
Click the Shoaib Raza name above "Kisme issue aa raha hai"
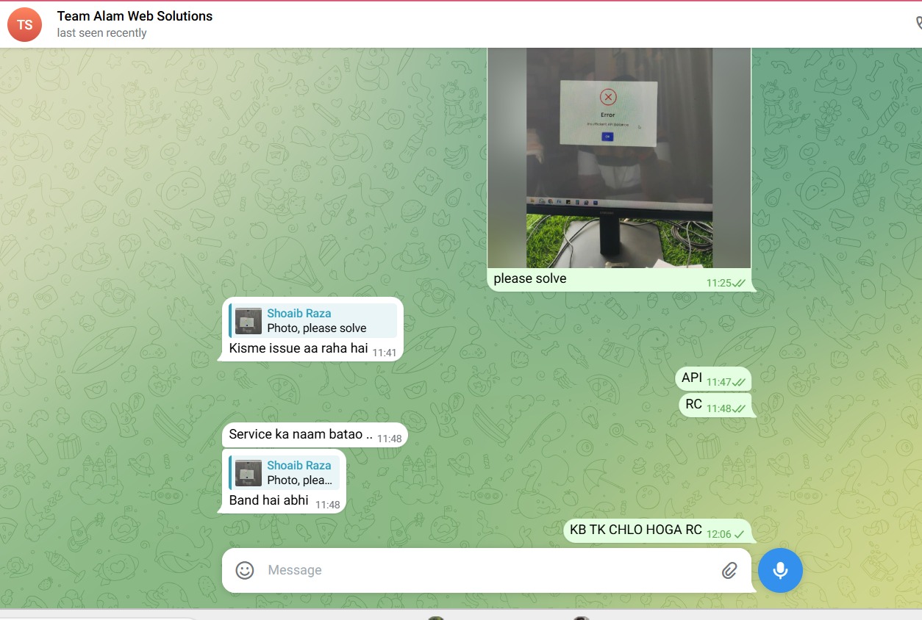click(x=299, y=314)
